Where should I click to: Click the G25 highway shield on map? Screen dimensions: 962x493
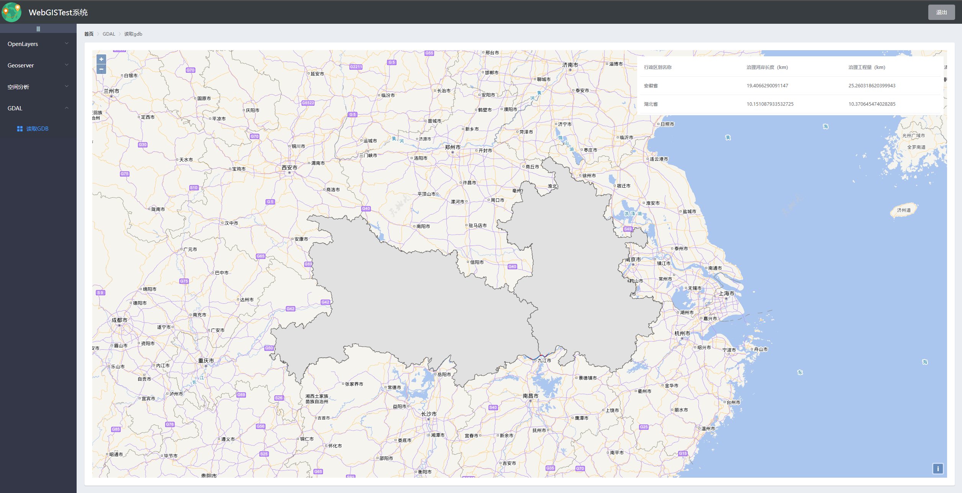click(644, 427)
